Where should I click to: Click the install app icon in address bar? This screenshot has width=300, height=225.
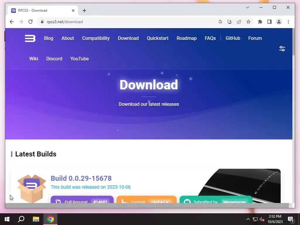[230, 22]
